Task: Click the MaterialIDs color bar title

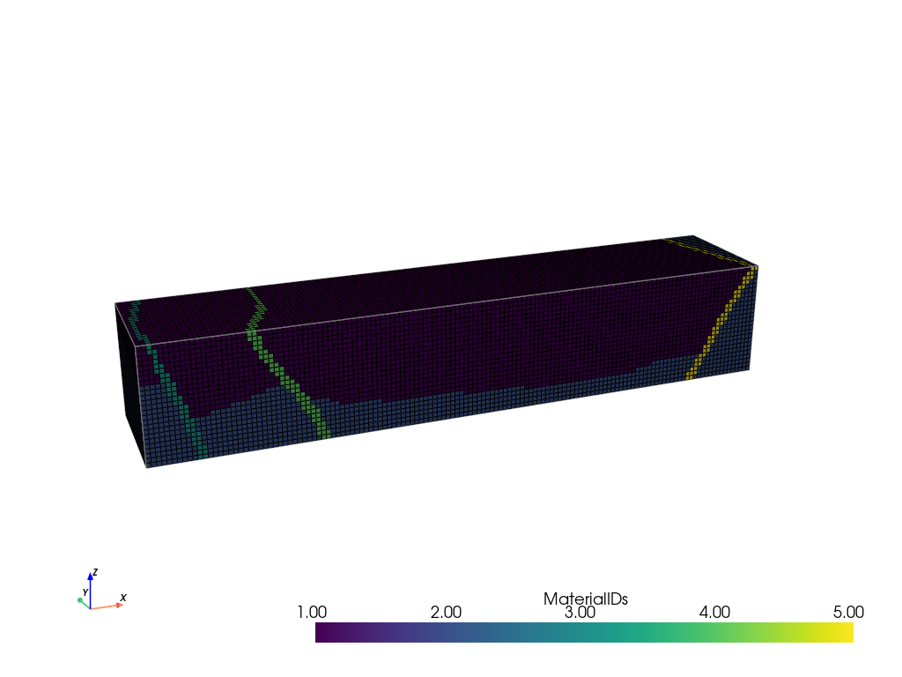Action: tap(585, 599)
